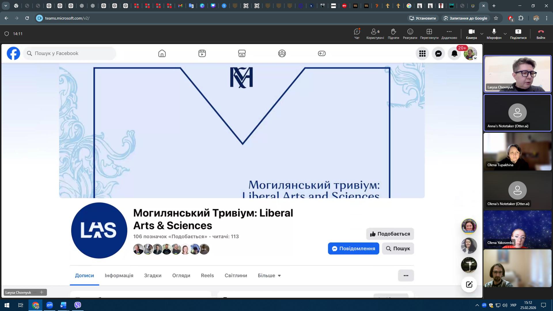Expand microphone options arrow next to Мікрофон

(x=505, y=34)
